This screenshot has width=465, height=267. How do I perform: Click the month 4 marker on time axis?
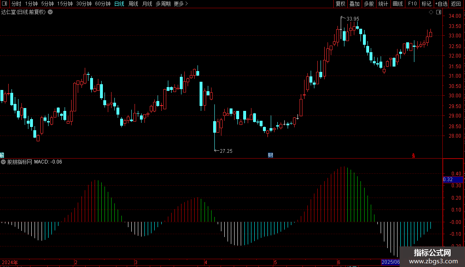coord(206,262)
